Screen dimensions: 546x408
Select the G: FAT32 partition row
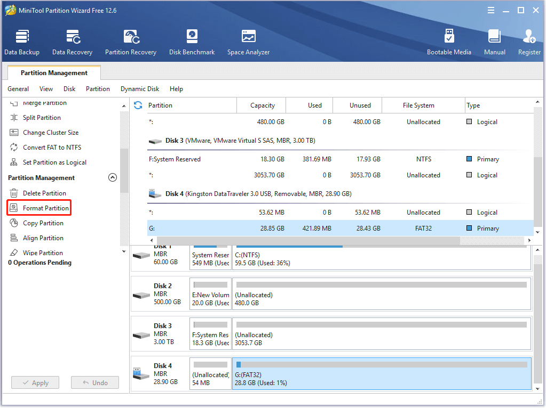[340, 229]
